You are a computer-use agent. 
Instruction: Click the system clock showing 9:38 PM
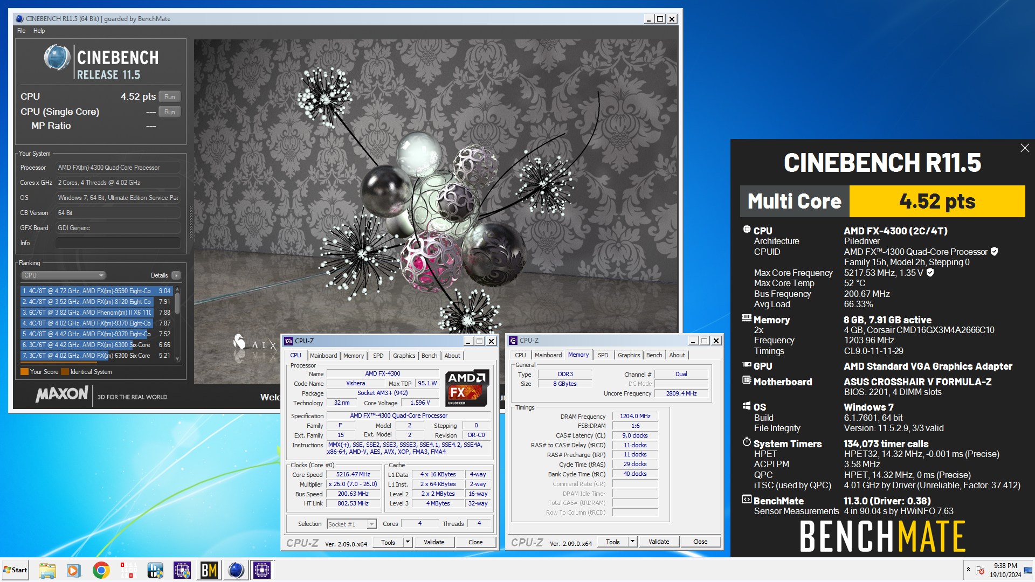click(x=1005, y=570)
